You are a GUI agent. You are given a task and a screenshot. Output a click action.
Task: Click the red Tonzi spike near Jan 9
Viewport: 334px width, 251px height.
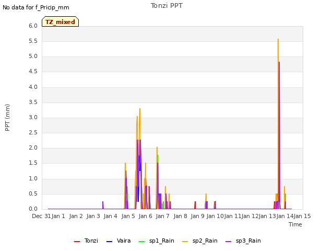pos(195,205)
